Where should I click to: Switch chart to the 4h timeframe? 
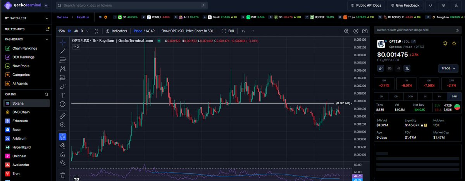tap(76, 31)
